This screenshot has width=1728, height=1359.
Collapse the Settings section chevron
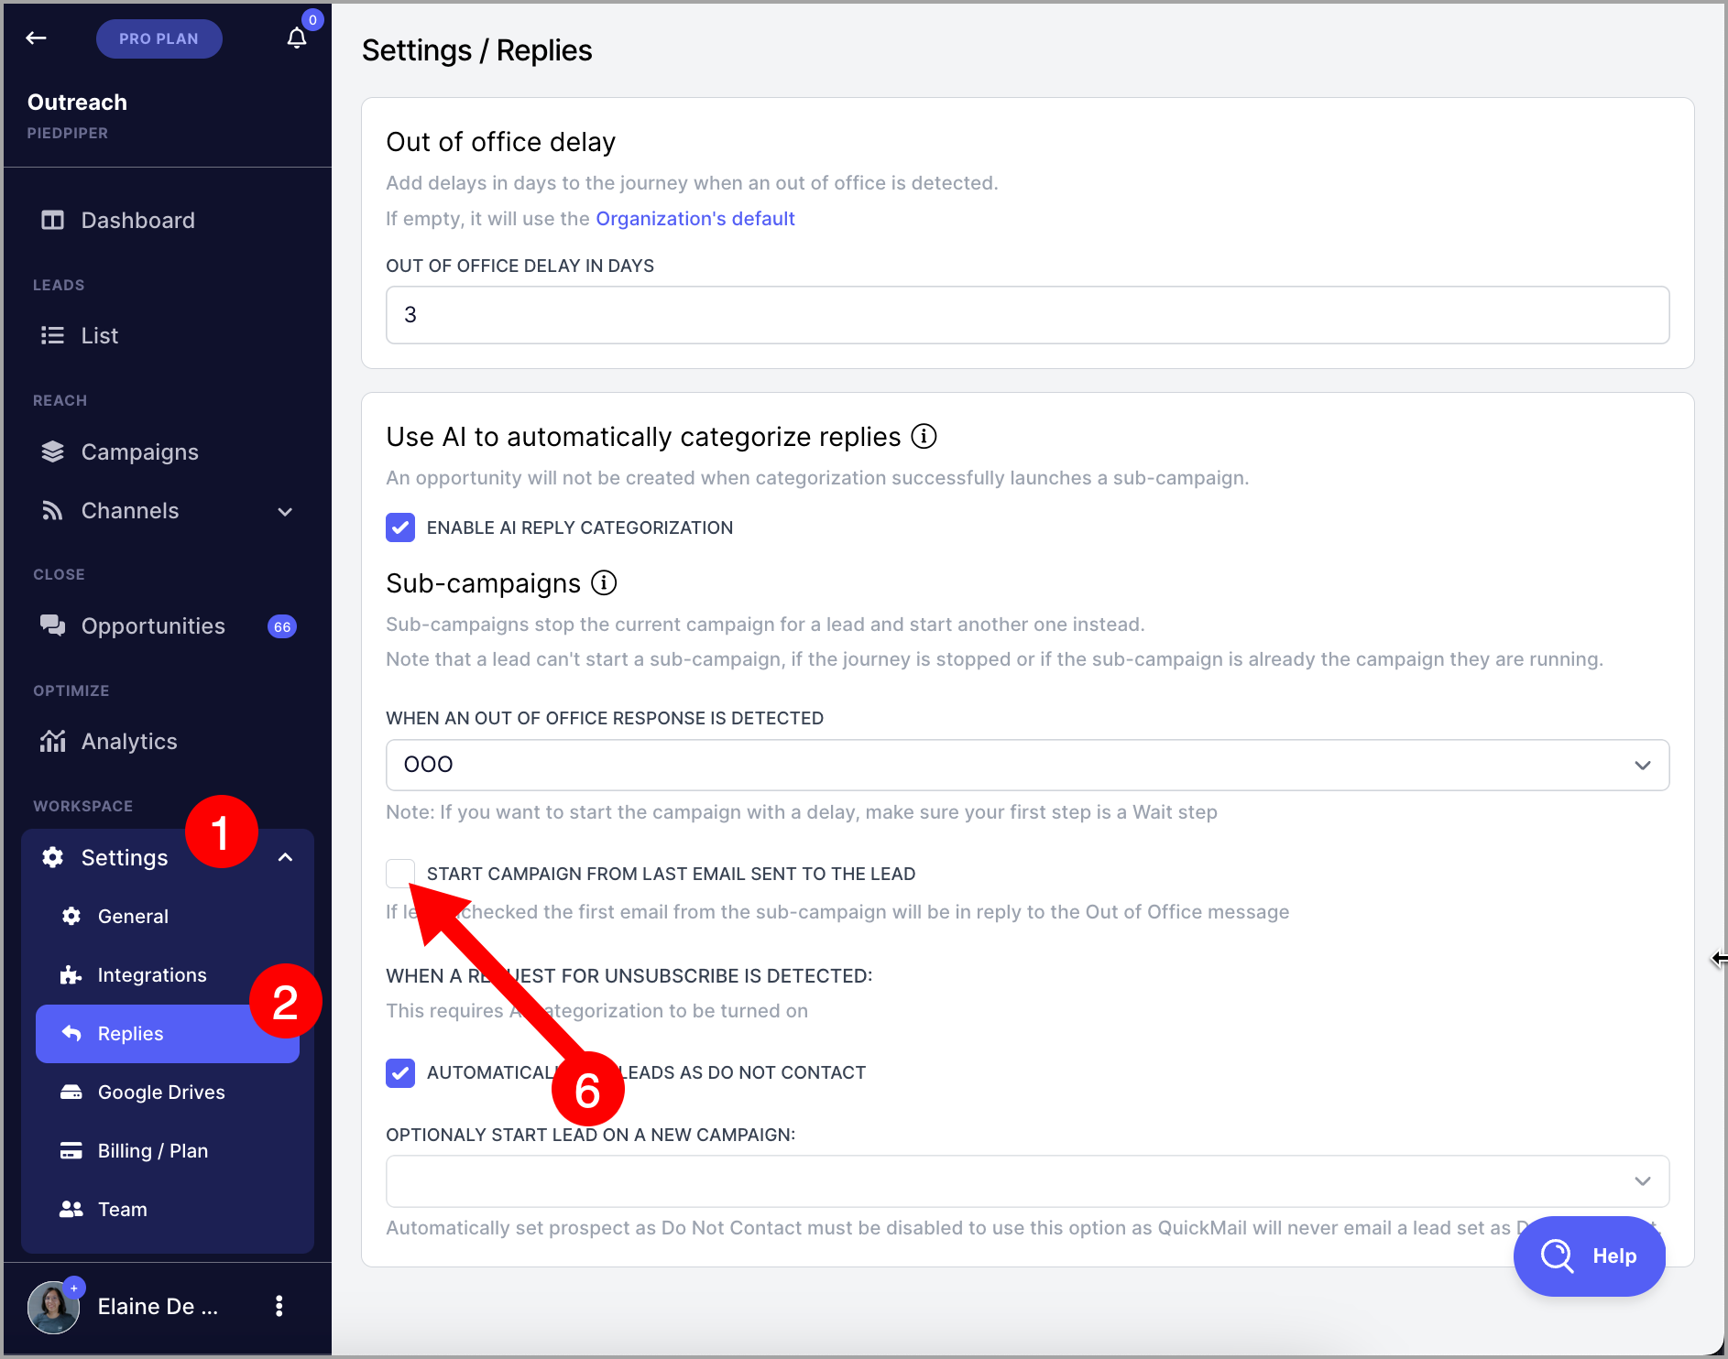(x=285, y=857)
